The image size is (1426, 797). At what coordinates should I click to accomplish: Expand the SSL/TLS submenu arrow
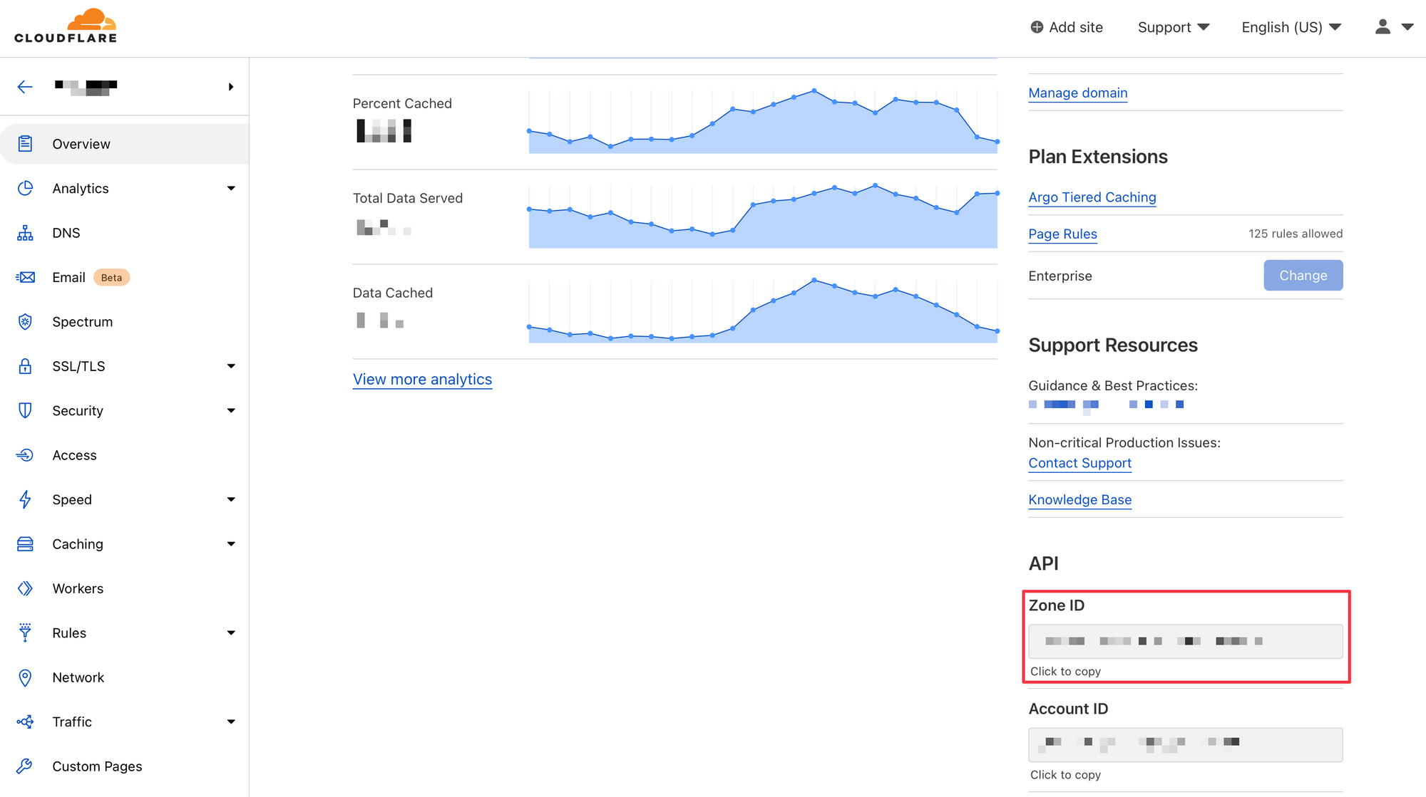tap(231, 366)
